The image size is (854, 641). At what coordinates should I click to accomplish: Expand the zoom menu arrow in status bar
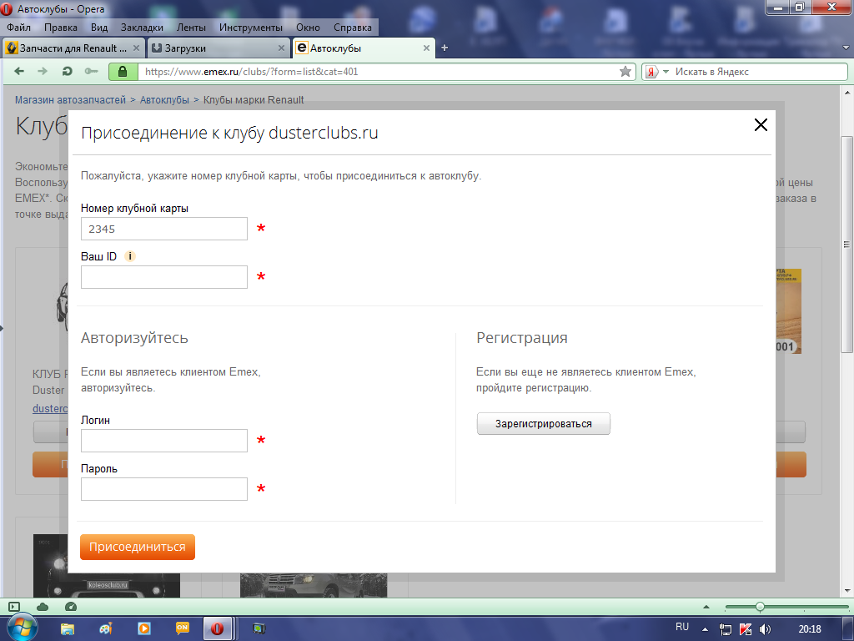706,607
